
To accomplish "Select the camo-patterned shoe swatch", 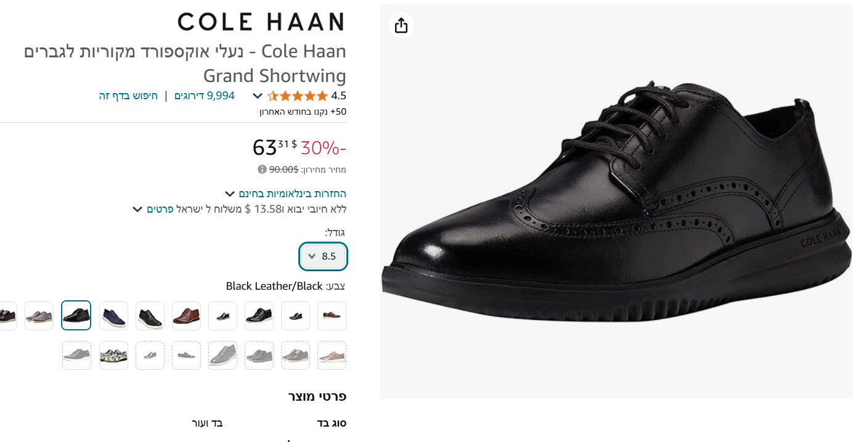I will pos(113,355).
